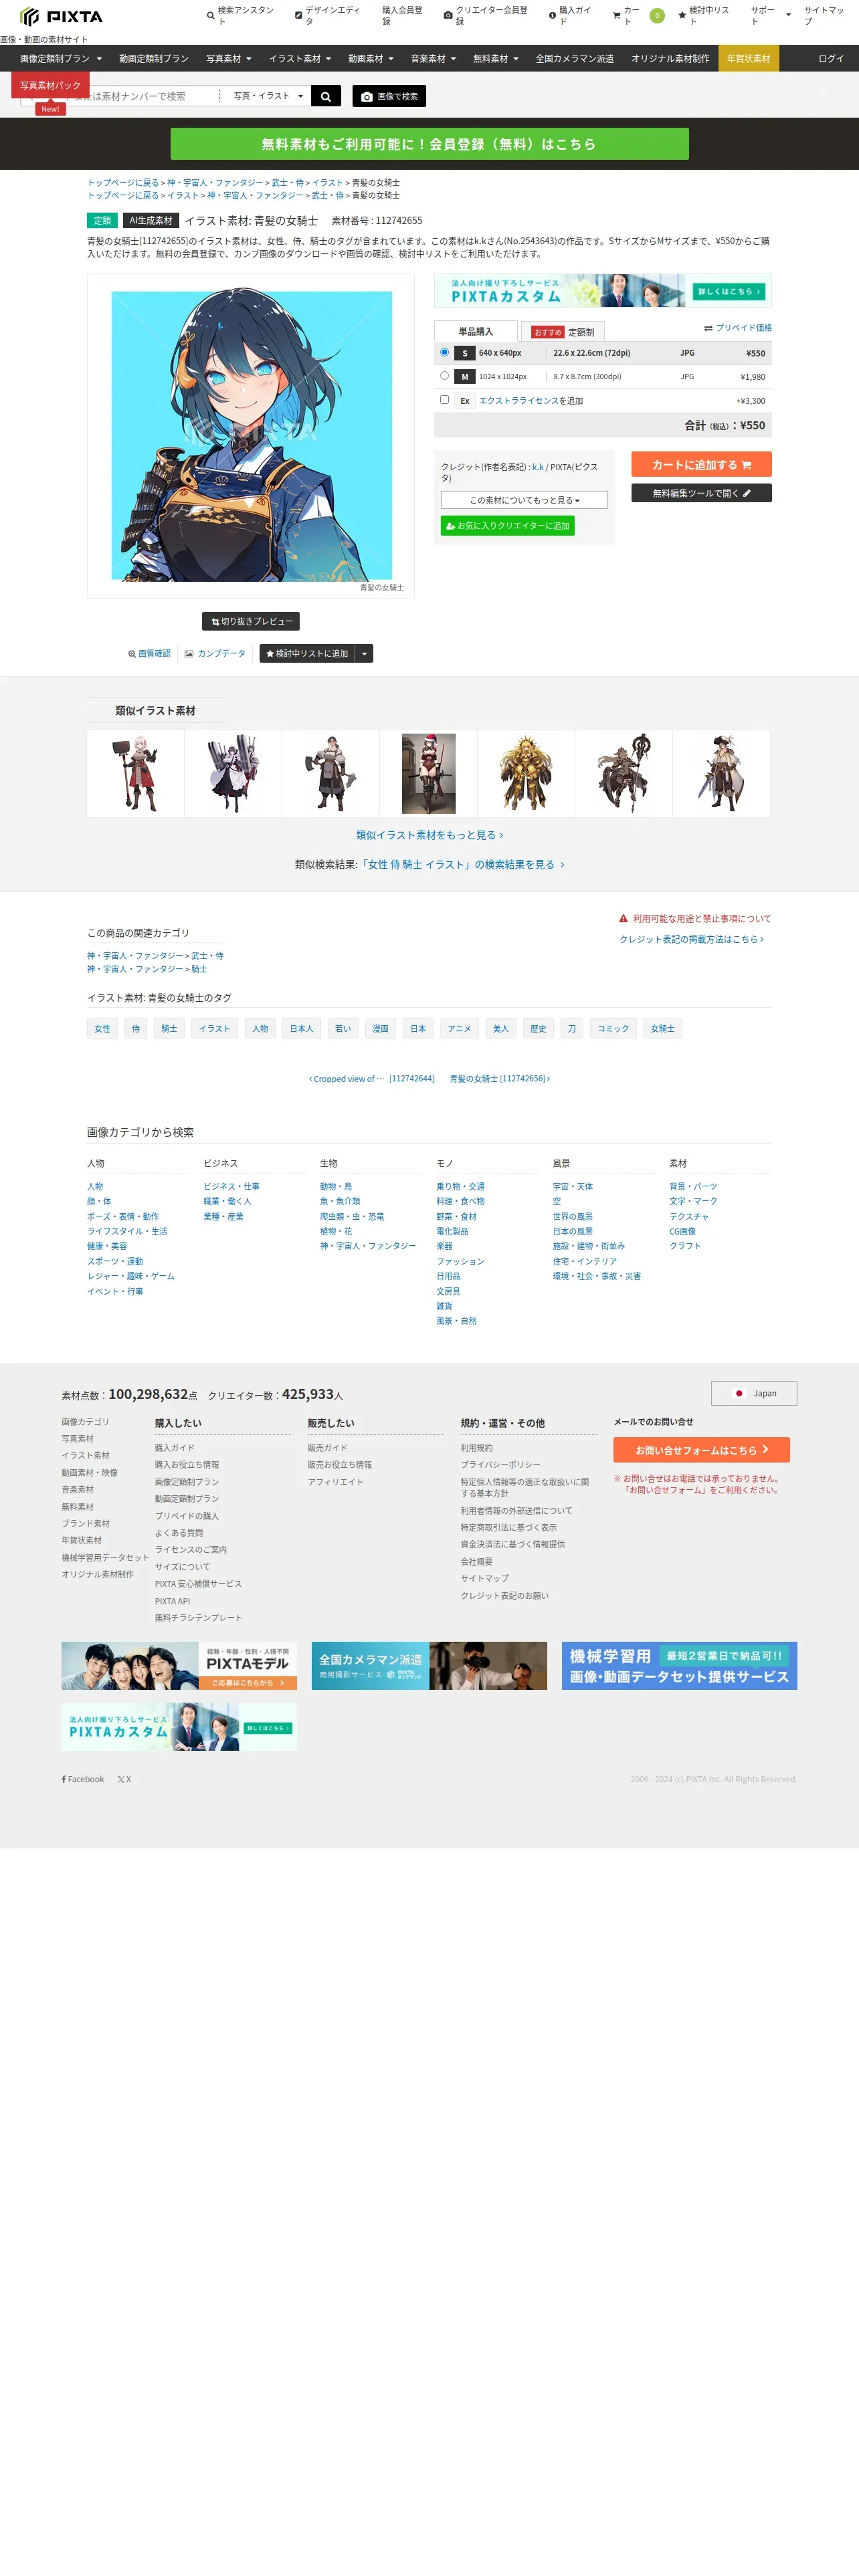Open the 購入ガイド purchase guide
The height and width of the screenshot is (2576, 859).
point(570,15)
